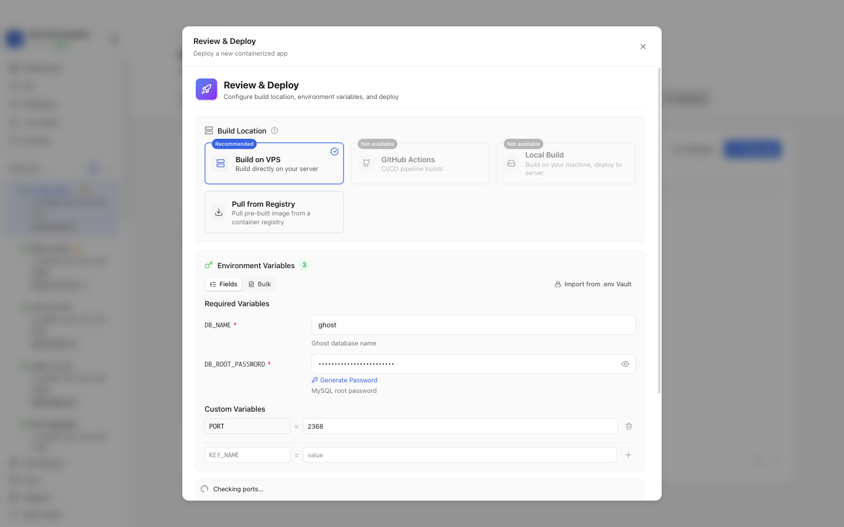Focus the DB_ROOT_PASSWORD field
The height and width of the screenshot is (527, 844).
click(474, 364)
